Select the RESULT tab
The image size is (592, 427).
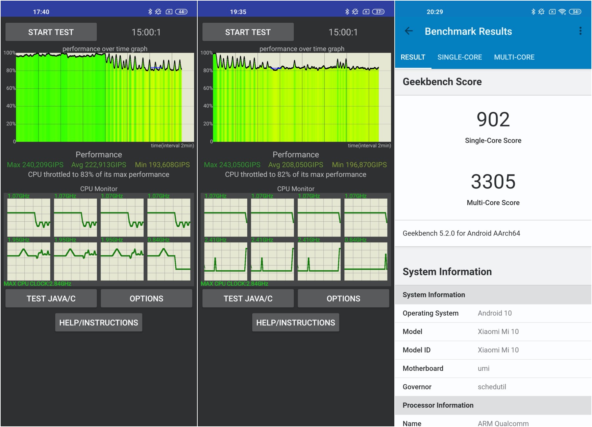[413, 57]
